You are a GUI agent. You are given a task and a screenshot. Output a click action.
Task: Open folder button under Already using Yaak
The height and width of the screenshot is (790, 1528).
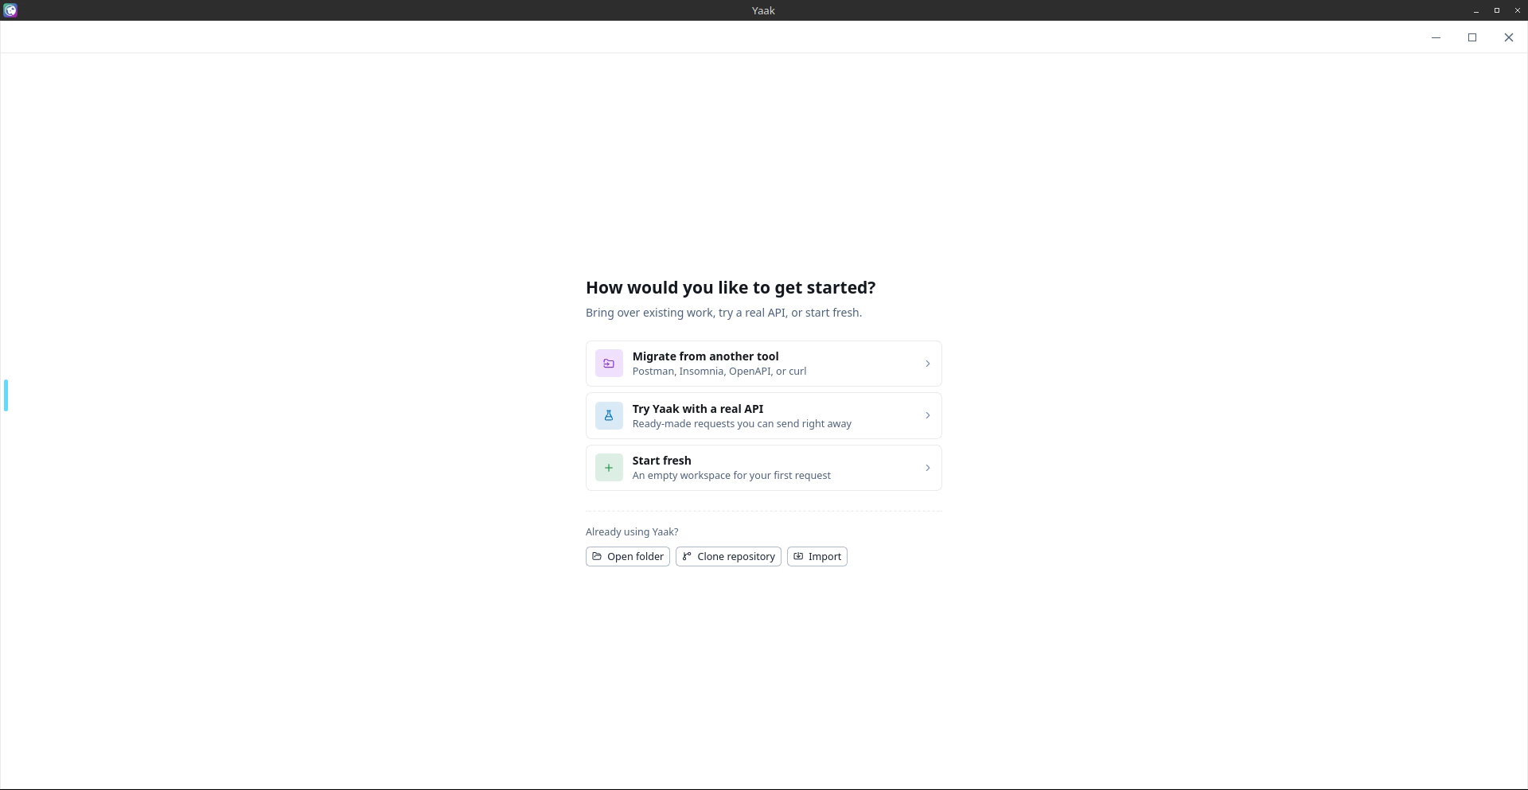pos(627,556)
